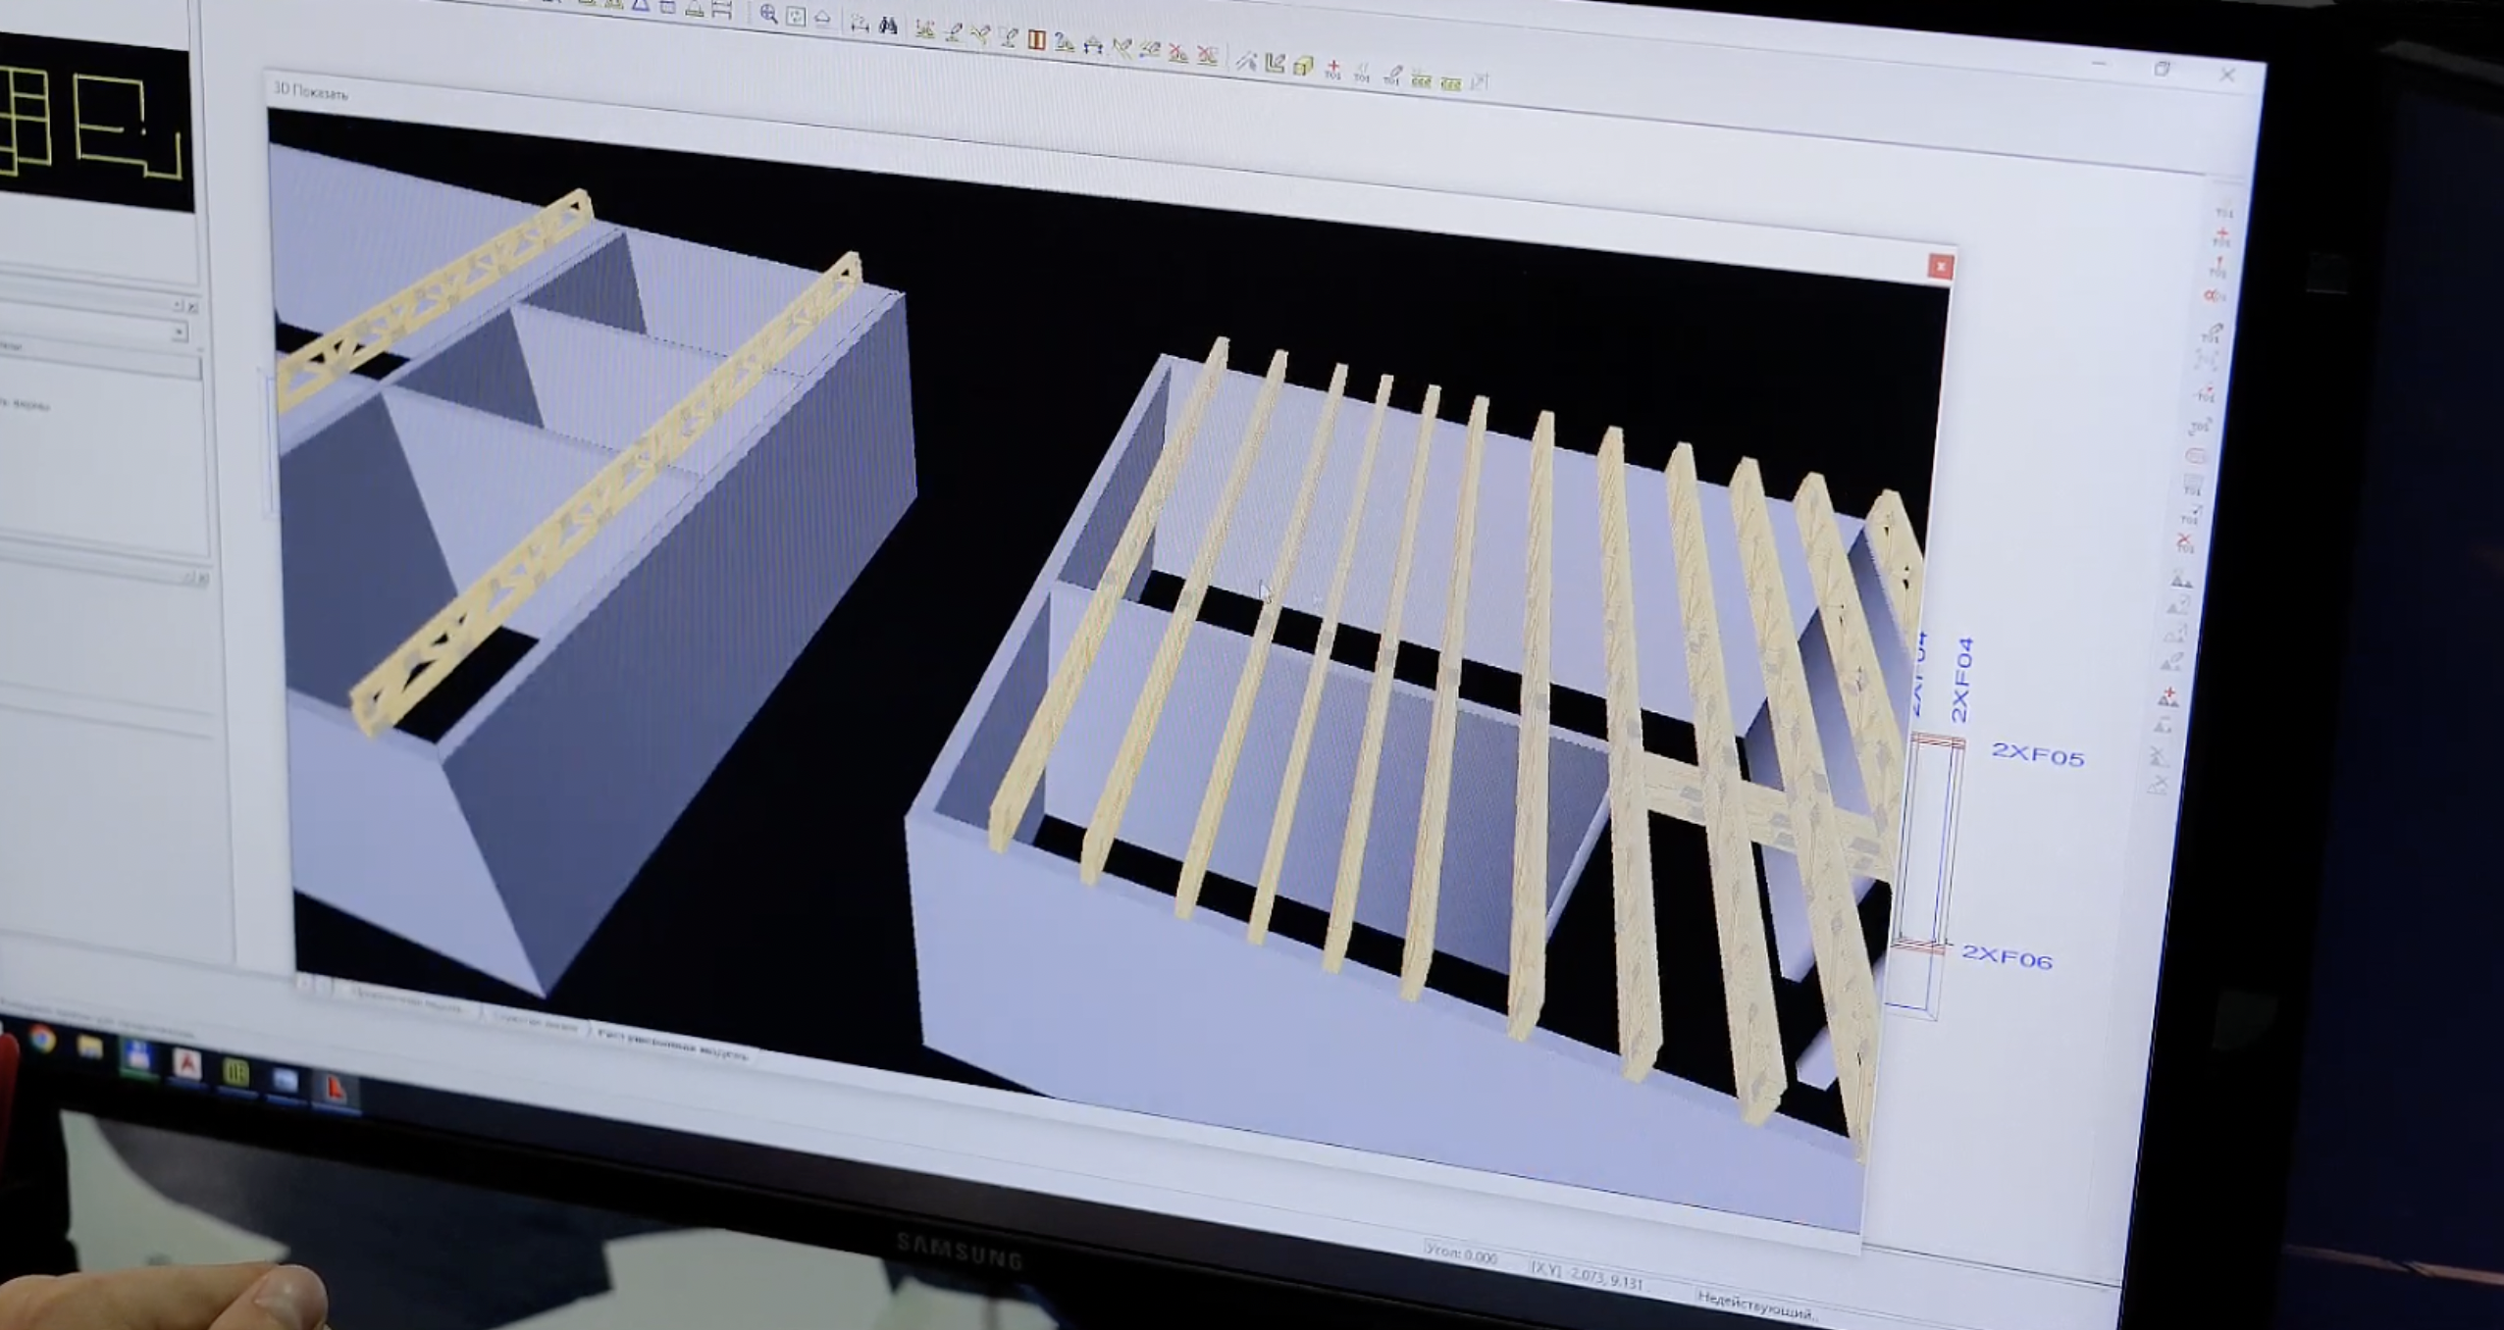Viewport: 2504px width, 1330px height.
Task: Click the 2XF04 vertical truss label
Action: pos(1960,681)
